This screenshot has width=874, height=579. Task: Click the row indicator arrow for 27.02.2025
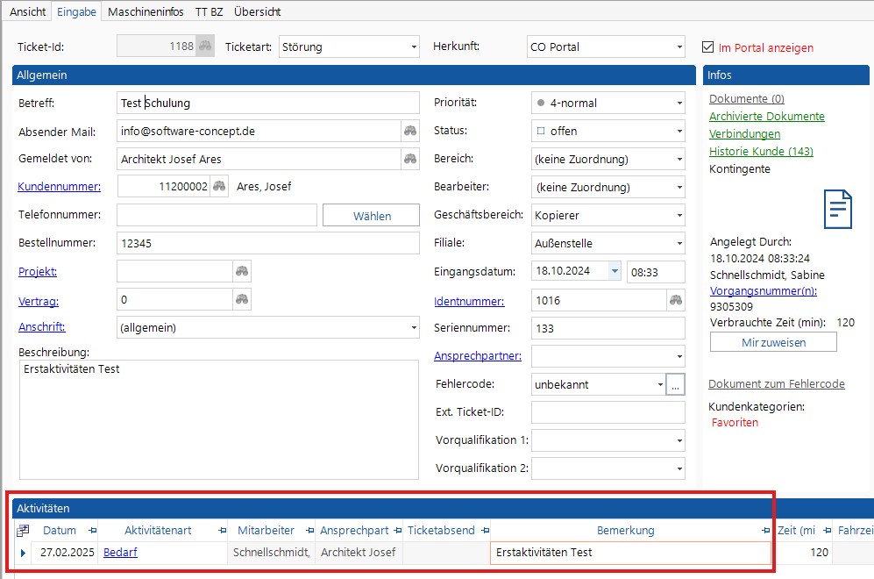tap(23, 553)
